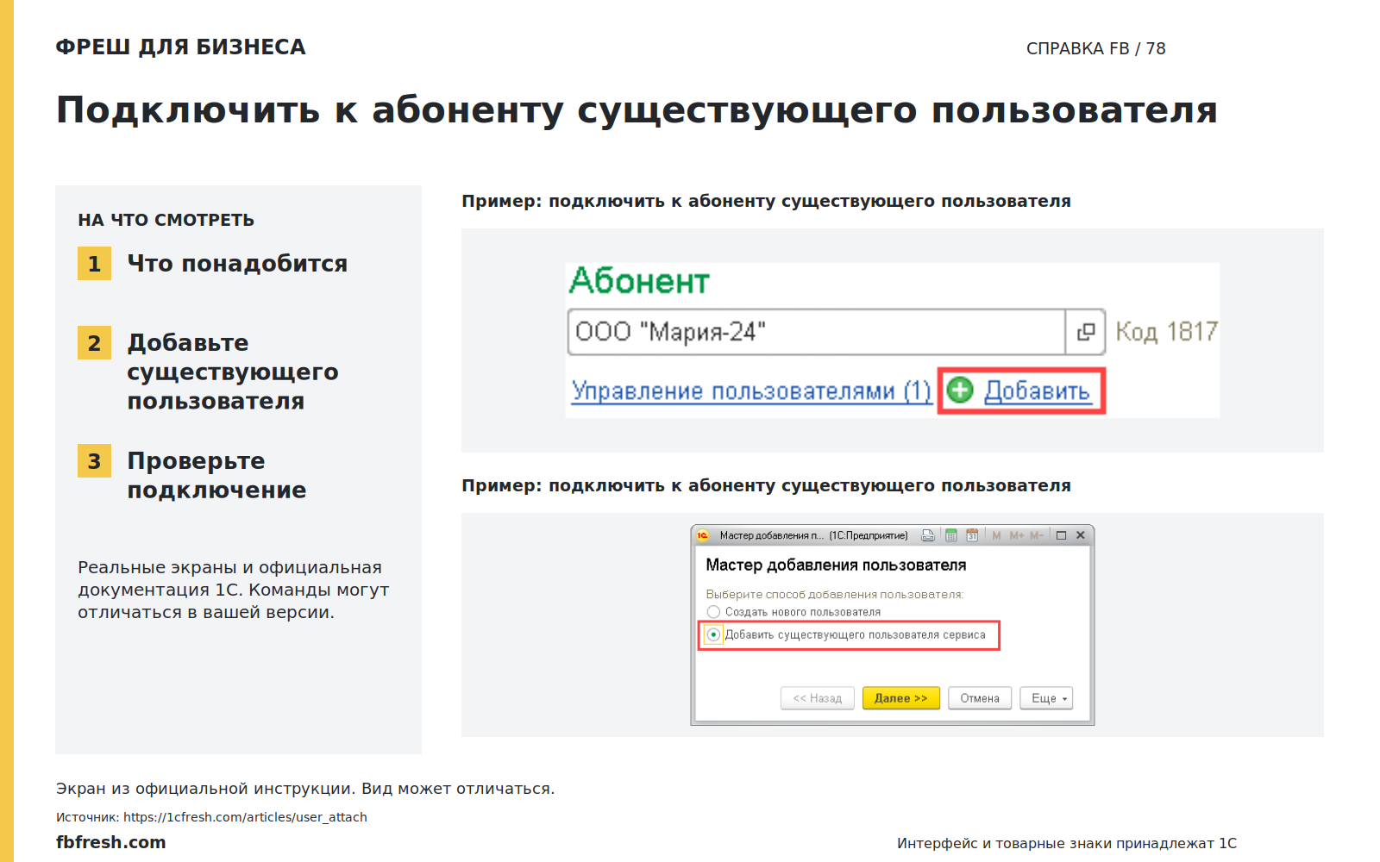
Task: Click the green plus icon beside Добавить
Action: coord(960,390)
